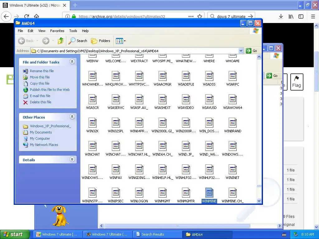The width and height of the screenshot is (319, 239).
Task: Click Delete this file link
Action: tap(40, 102)
